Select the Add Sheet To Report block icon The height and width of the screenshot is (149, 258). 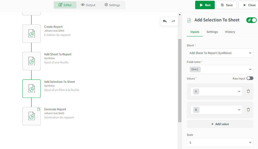31,61
